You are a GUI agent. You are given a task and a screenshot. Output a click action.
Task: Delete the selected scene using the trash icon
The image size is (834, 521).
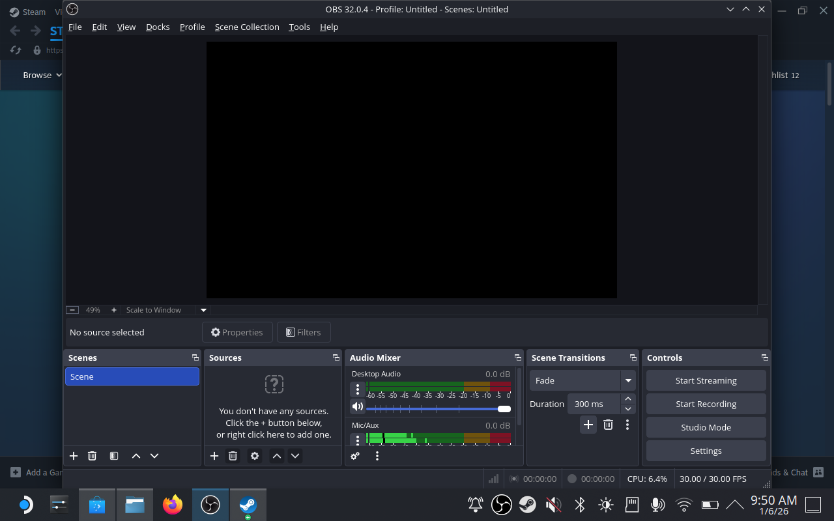pyautogui.click(x=92, y=456)
